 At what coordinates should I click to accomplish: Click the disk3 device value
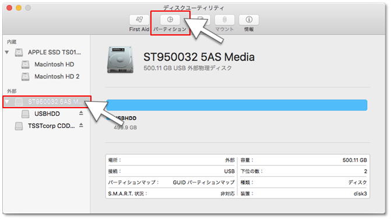[x=360, y=194]
